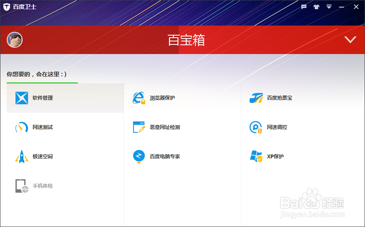
Task: Open the skin shirt icon in title bar
Action: [316, 7]
